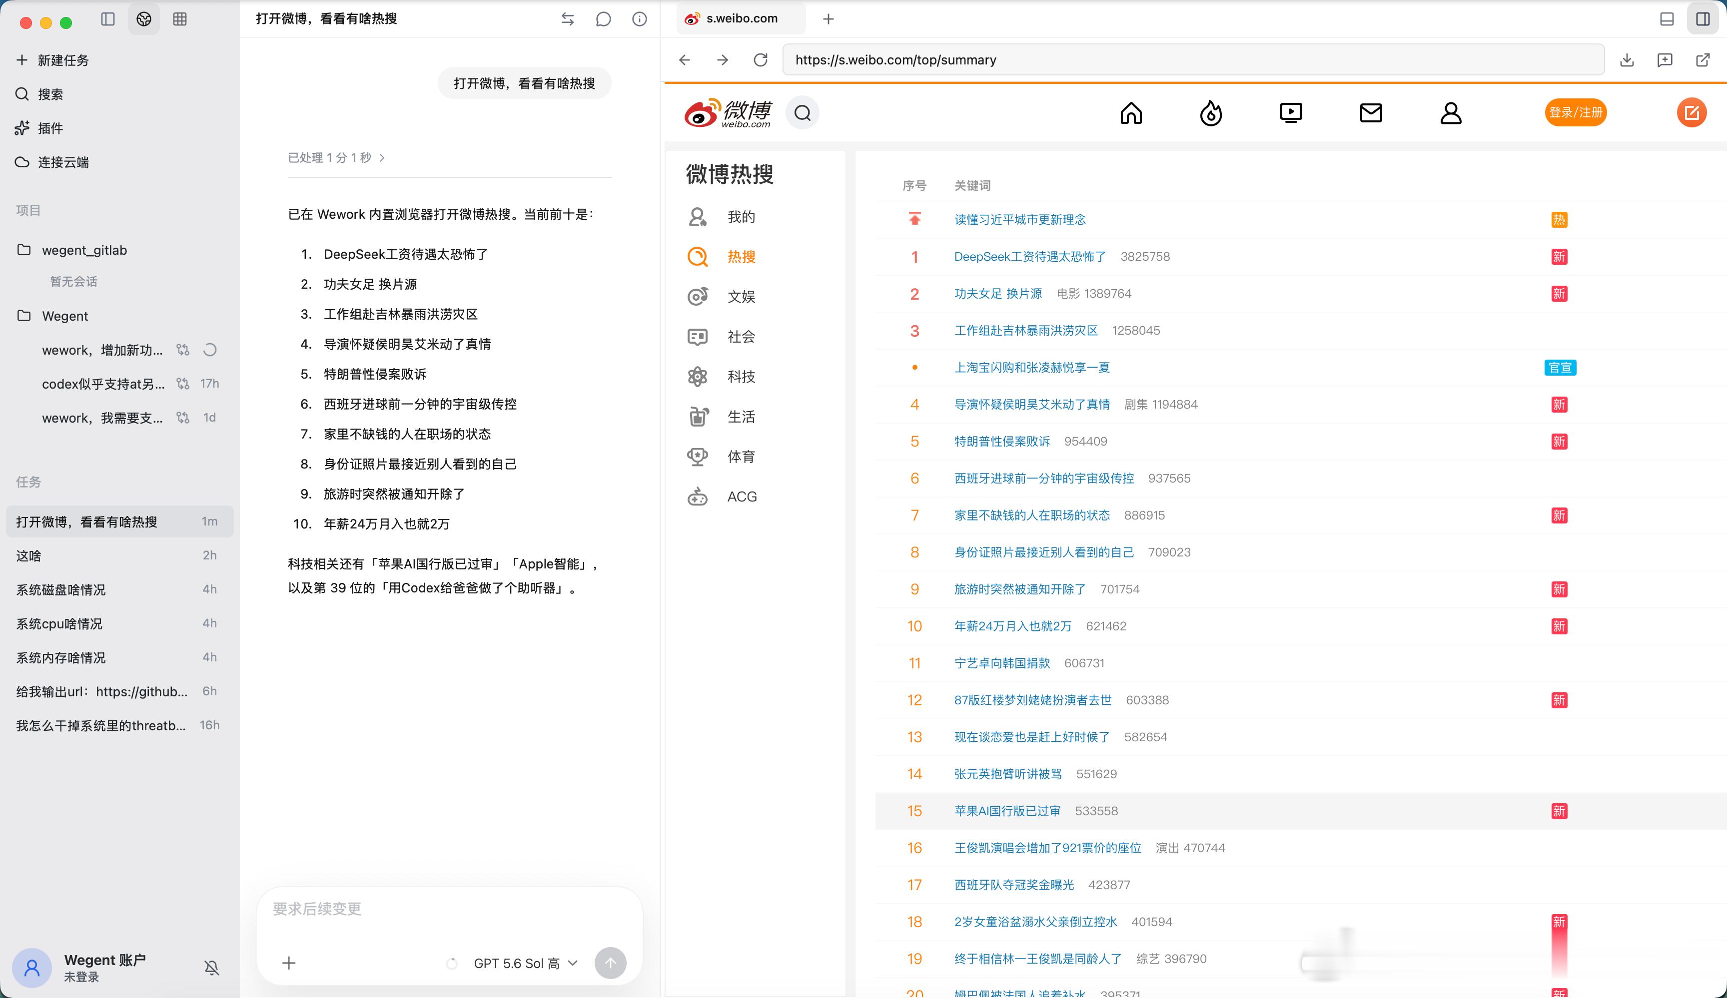The image size is (1727, 998).
Task: Open a new browser tab with plus
Action: (x=829, y=19)
